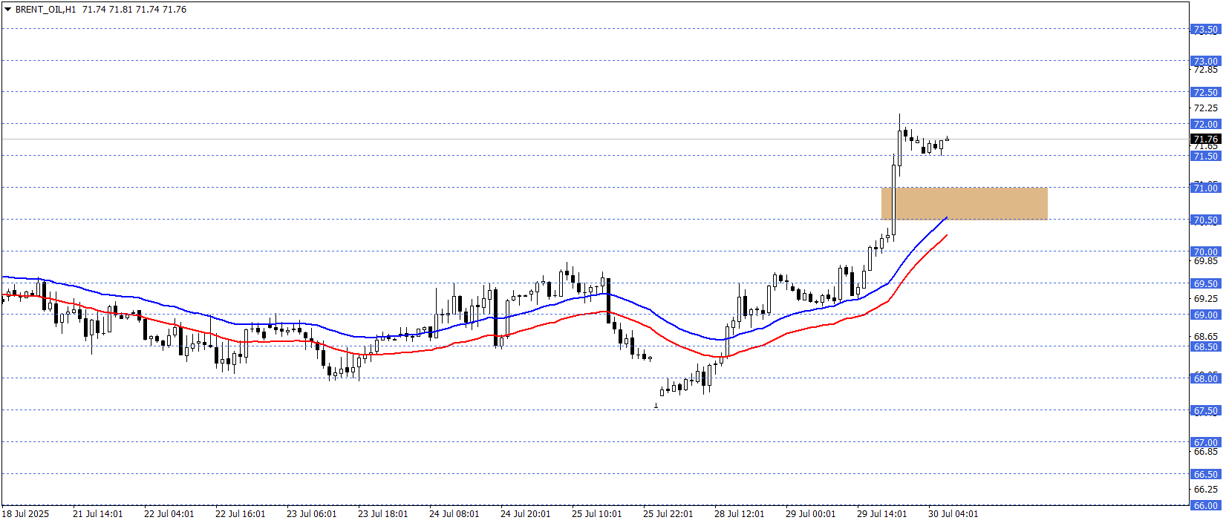Click the 68.00 price level label
The image size is (1226, 523).
[1205, 378]
